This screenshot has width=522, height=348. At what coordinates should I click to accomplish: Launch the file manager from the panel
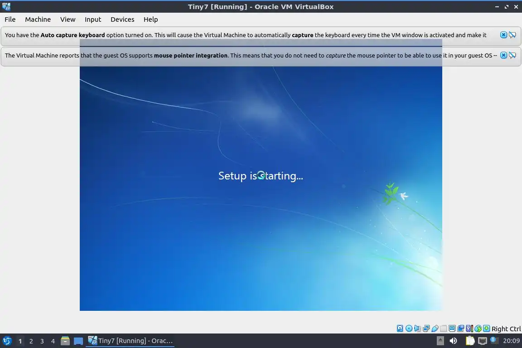(65, 341)
